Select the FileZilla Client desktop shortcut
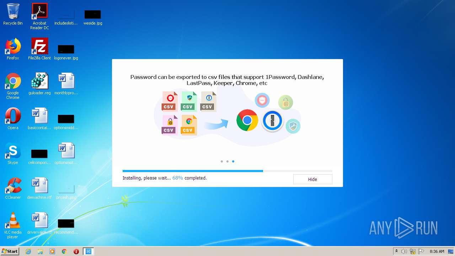The image size is (455, 256). pyautogui.click(x=39, y=49)
